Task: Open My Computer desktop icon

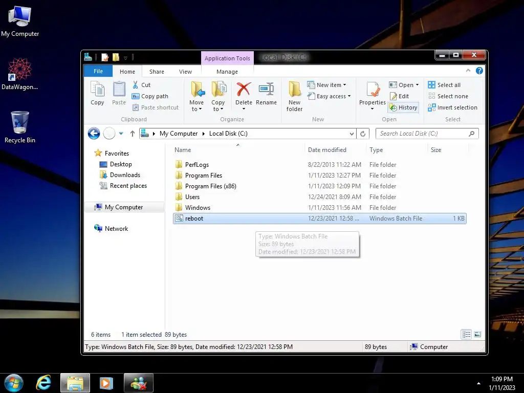Action: coord(20,21)
